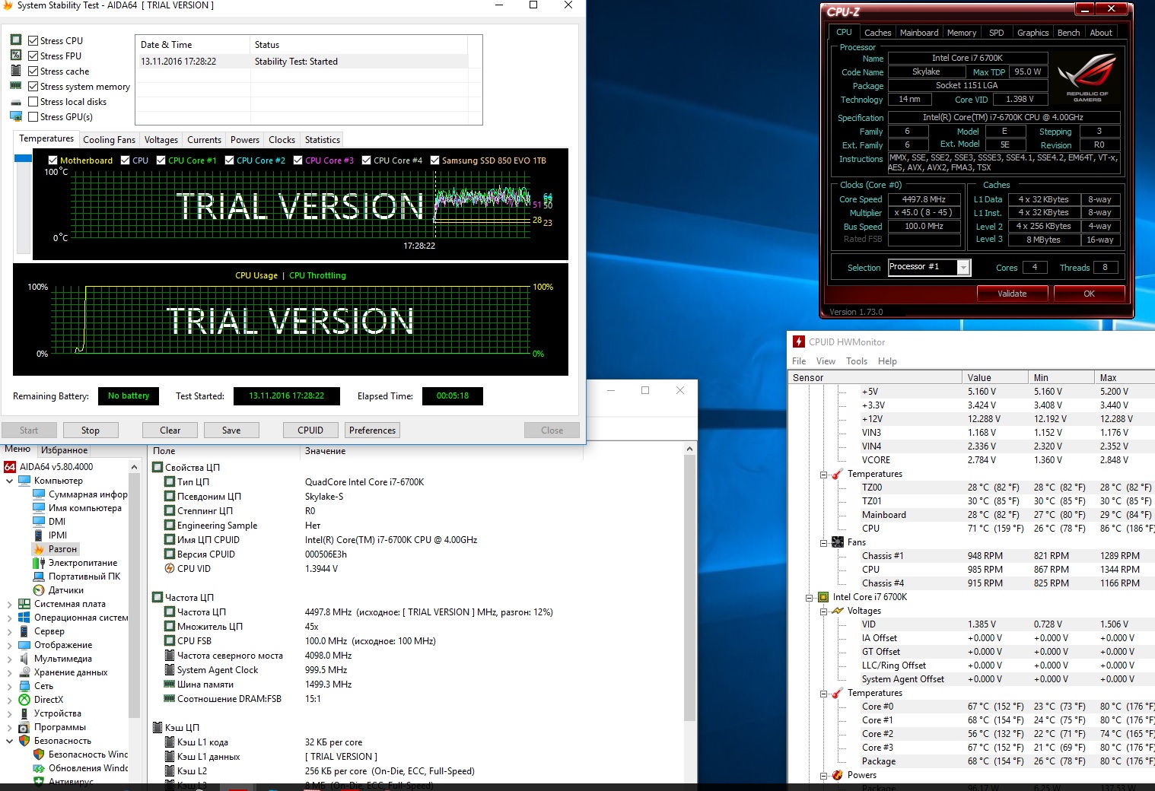
Task: Open the Statistics tab in stability test
Action: point(322,140)
